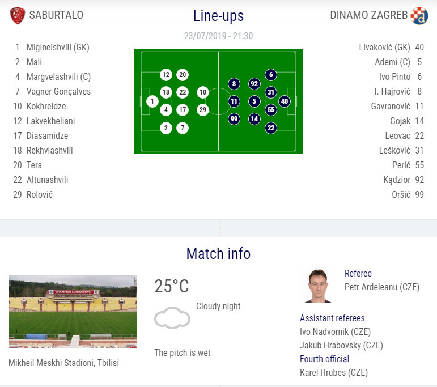Select player 92 marker on pitch
Screen dimensions: 437x387
point(254,84)
